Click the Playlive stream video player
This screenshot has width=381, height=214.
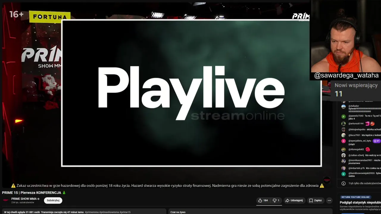[x=191, y=93]
